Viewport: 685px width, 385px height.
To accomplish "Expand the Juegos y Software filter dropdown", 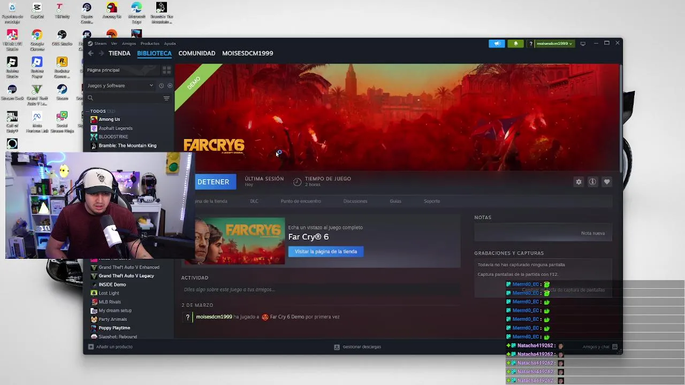I will point(120,86).
